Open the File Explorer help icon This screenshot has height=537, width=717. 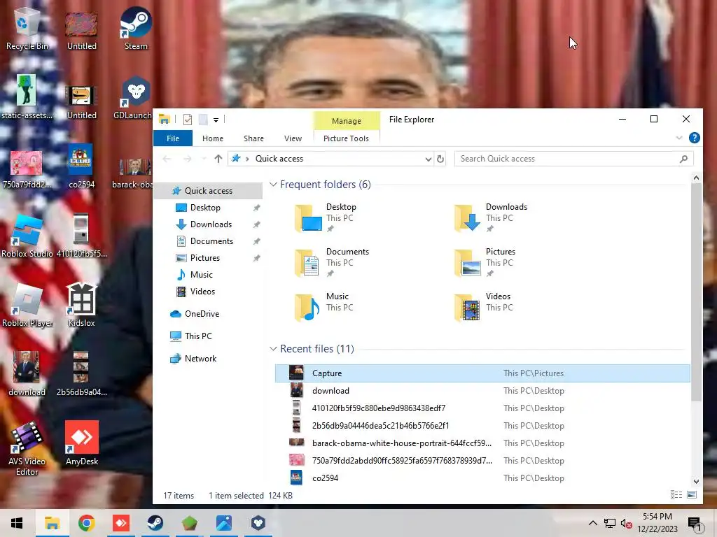(694, 138)
